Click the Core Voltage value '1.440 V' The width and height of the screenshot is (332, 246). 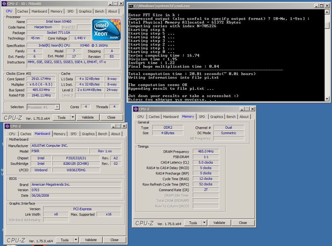80,38
